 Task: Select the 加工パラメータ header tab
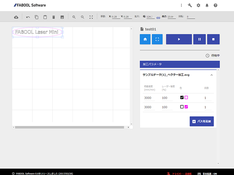coord(180,64)
